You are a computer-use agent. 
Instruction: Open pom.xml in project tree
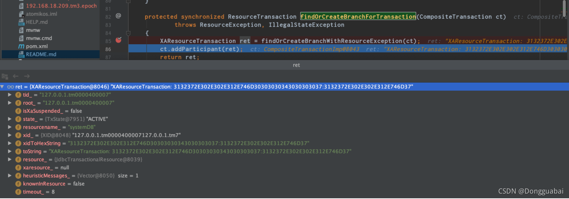[37, 46]
